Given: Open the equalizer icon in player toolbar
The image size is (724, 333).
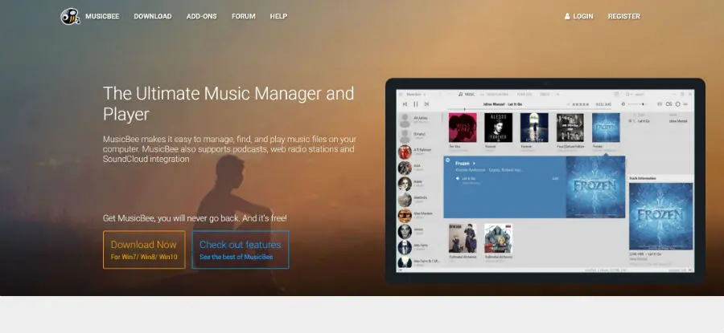Looking at the screenshot, I should 660,104.
